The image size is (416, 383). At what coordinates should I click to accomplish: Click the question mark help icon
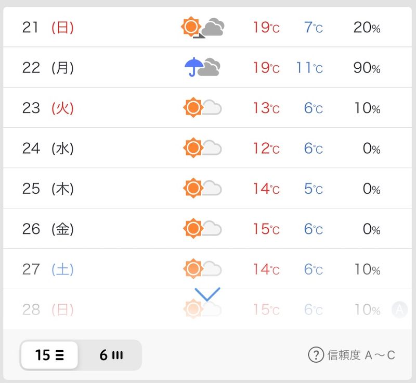pyautogui.click(x=316, y=355)
